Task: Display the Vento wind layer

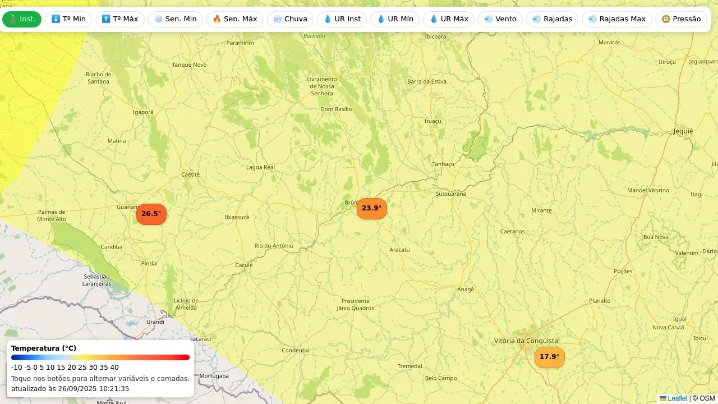Action: click(500, 19)
